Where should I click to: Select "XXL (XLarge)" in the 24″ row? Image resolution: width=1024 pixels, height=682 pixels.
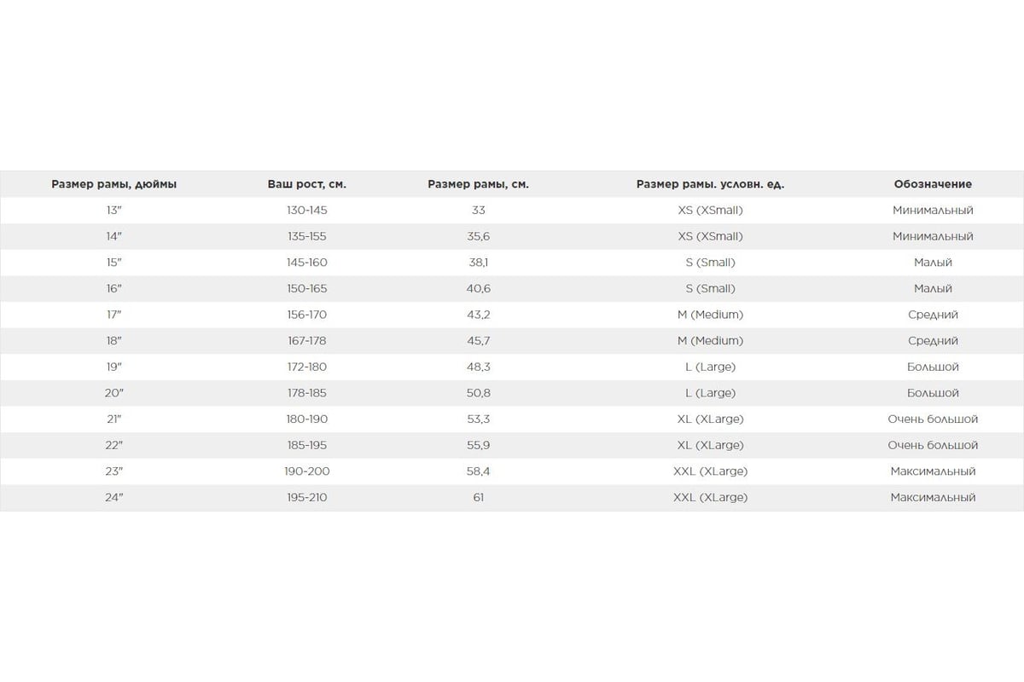click(x=710, y=497)
